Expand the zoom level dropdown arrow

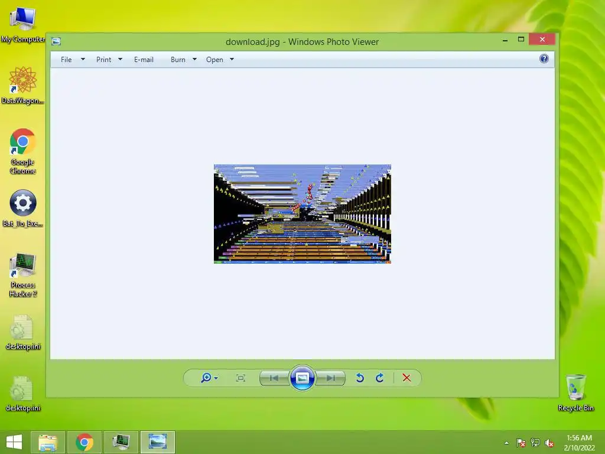[x=216, y=378]
